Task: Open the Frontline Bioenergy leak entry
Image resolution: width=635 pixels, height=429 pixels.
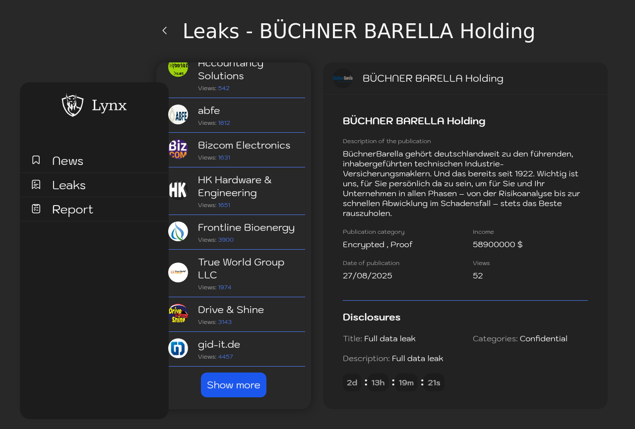Action: (x=237, y=232)
